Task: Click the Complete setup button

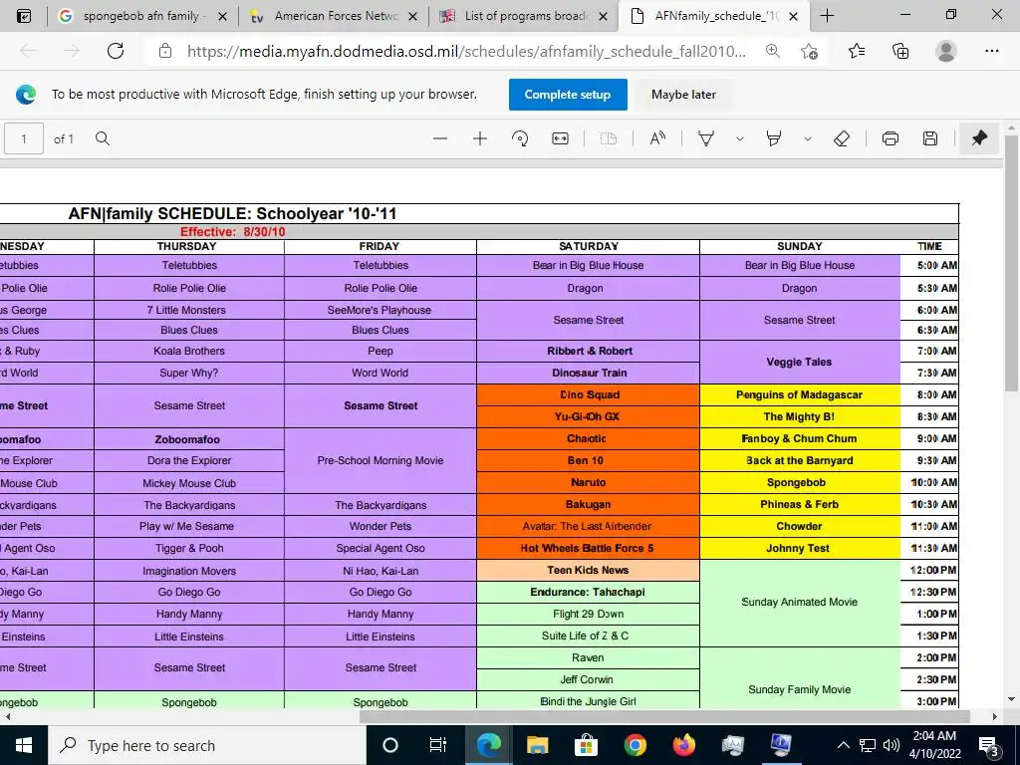Action: pyautogui.click(x=568, y=95)
